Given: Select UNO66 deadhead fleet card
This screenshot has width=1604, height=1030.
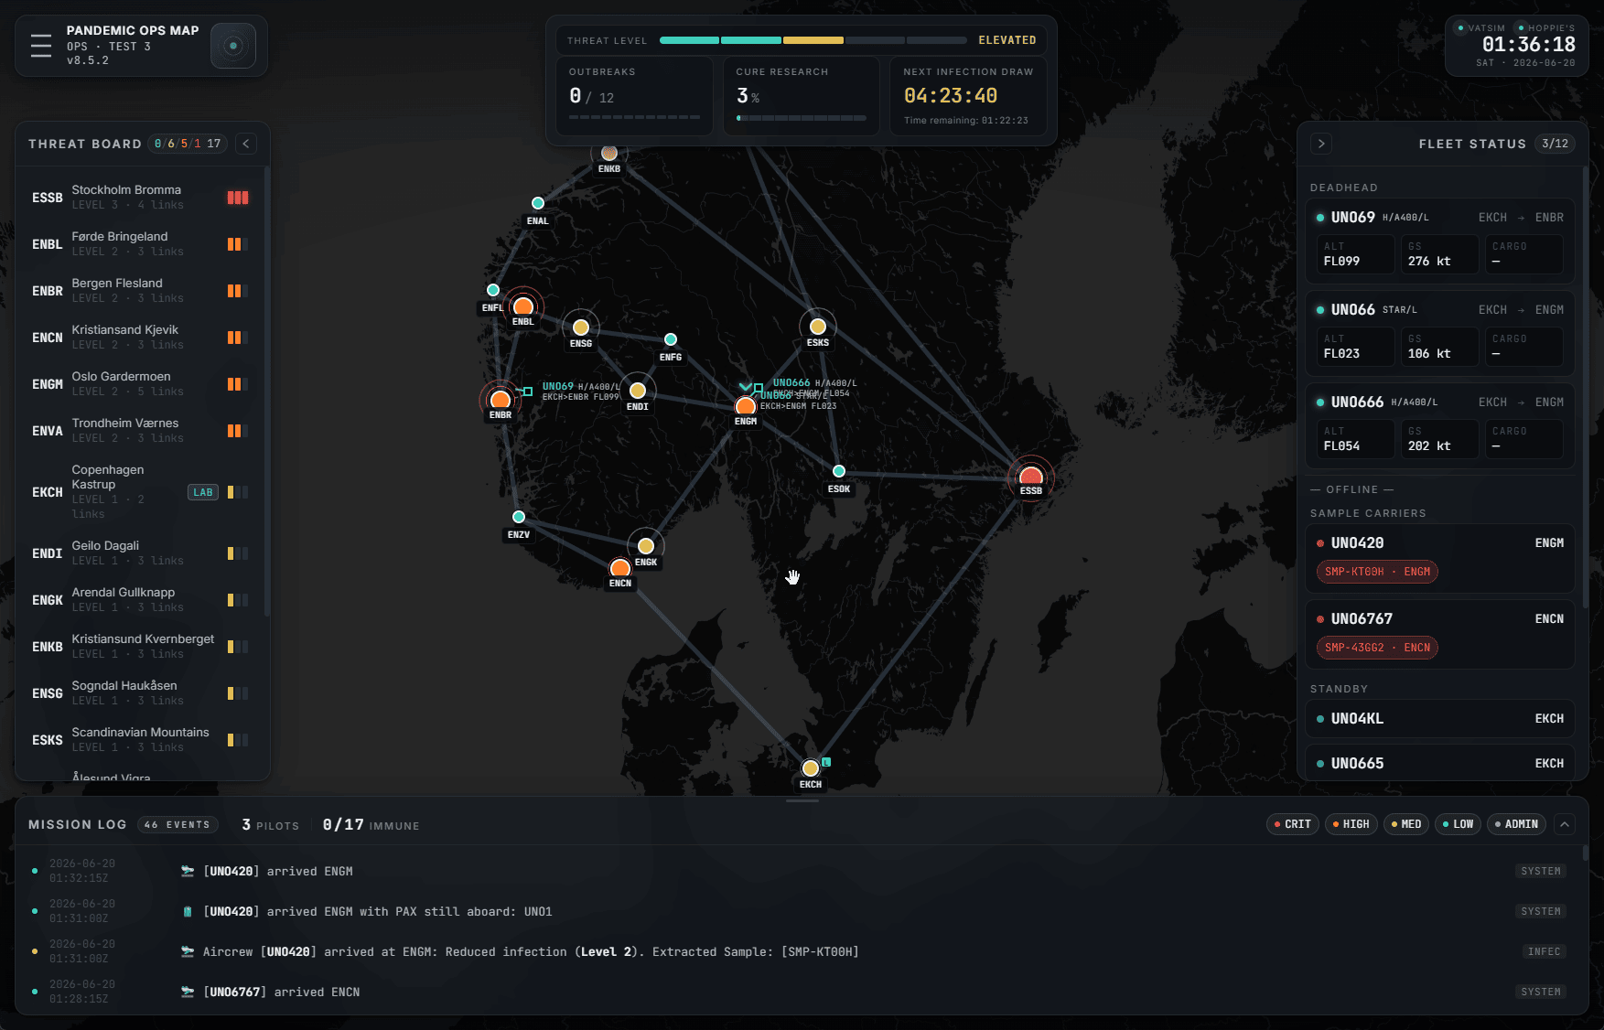Looking at the screenshot, I should (1440, 334).
